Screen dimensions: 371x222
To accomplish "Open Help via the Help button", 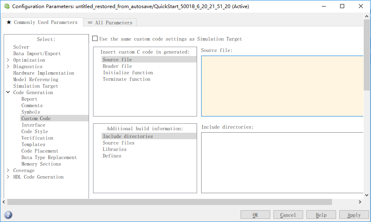I will [321, 215].
